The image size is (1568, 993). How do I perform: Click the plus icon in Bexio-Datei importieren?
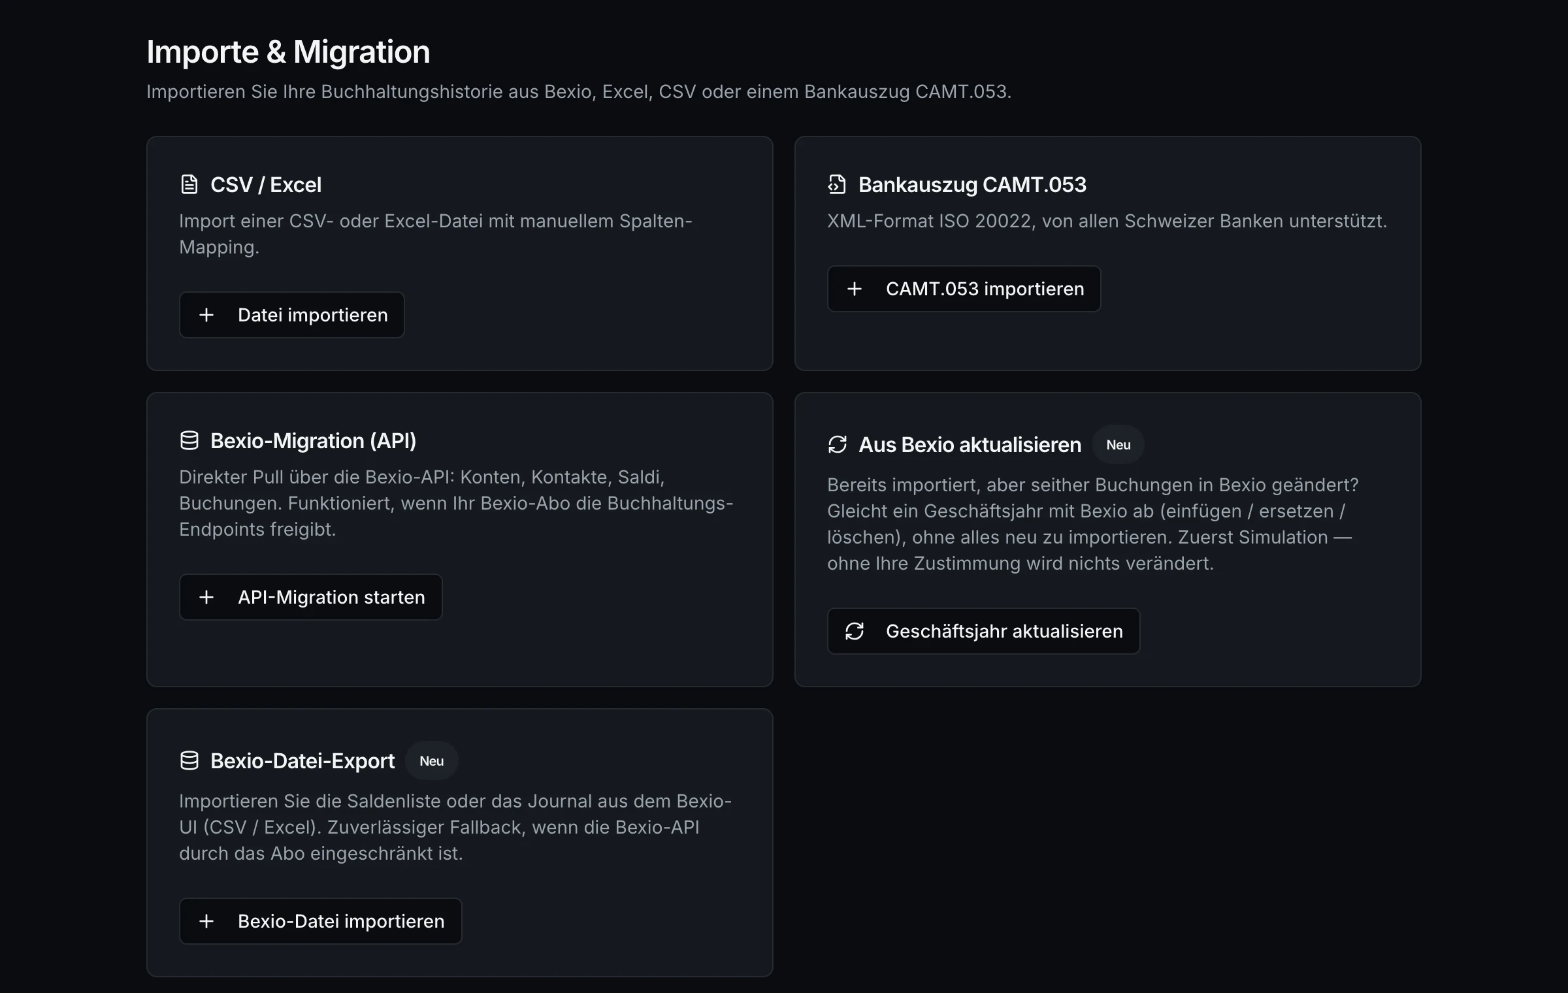coord(206,921)
